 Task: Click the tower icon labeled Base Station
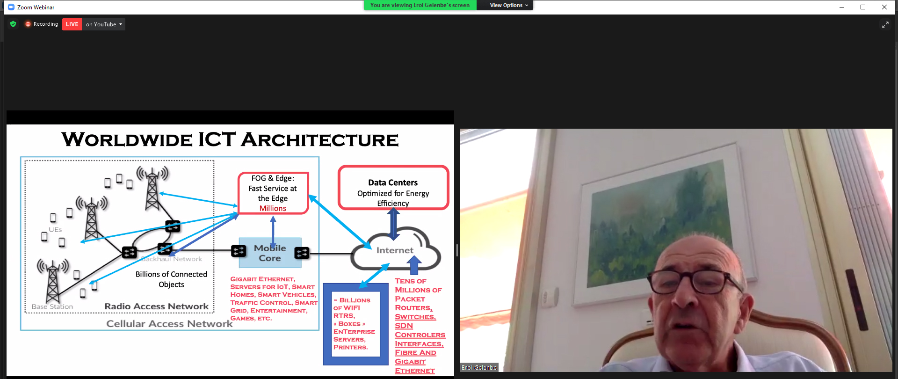(52, 281)
